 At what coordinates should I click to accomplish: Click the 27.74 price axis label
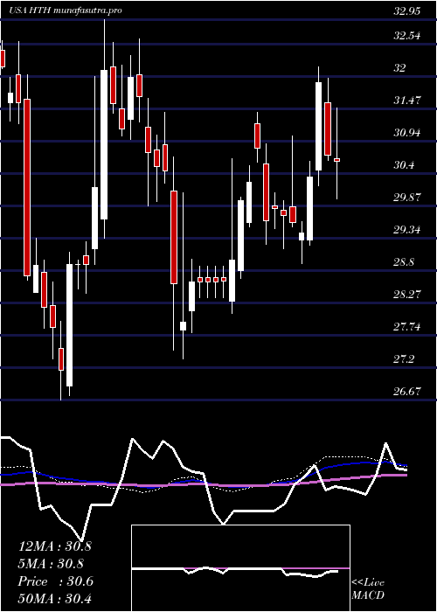coord(406,327)
